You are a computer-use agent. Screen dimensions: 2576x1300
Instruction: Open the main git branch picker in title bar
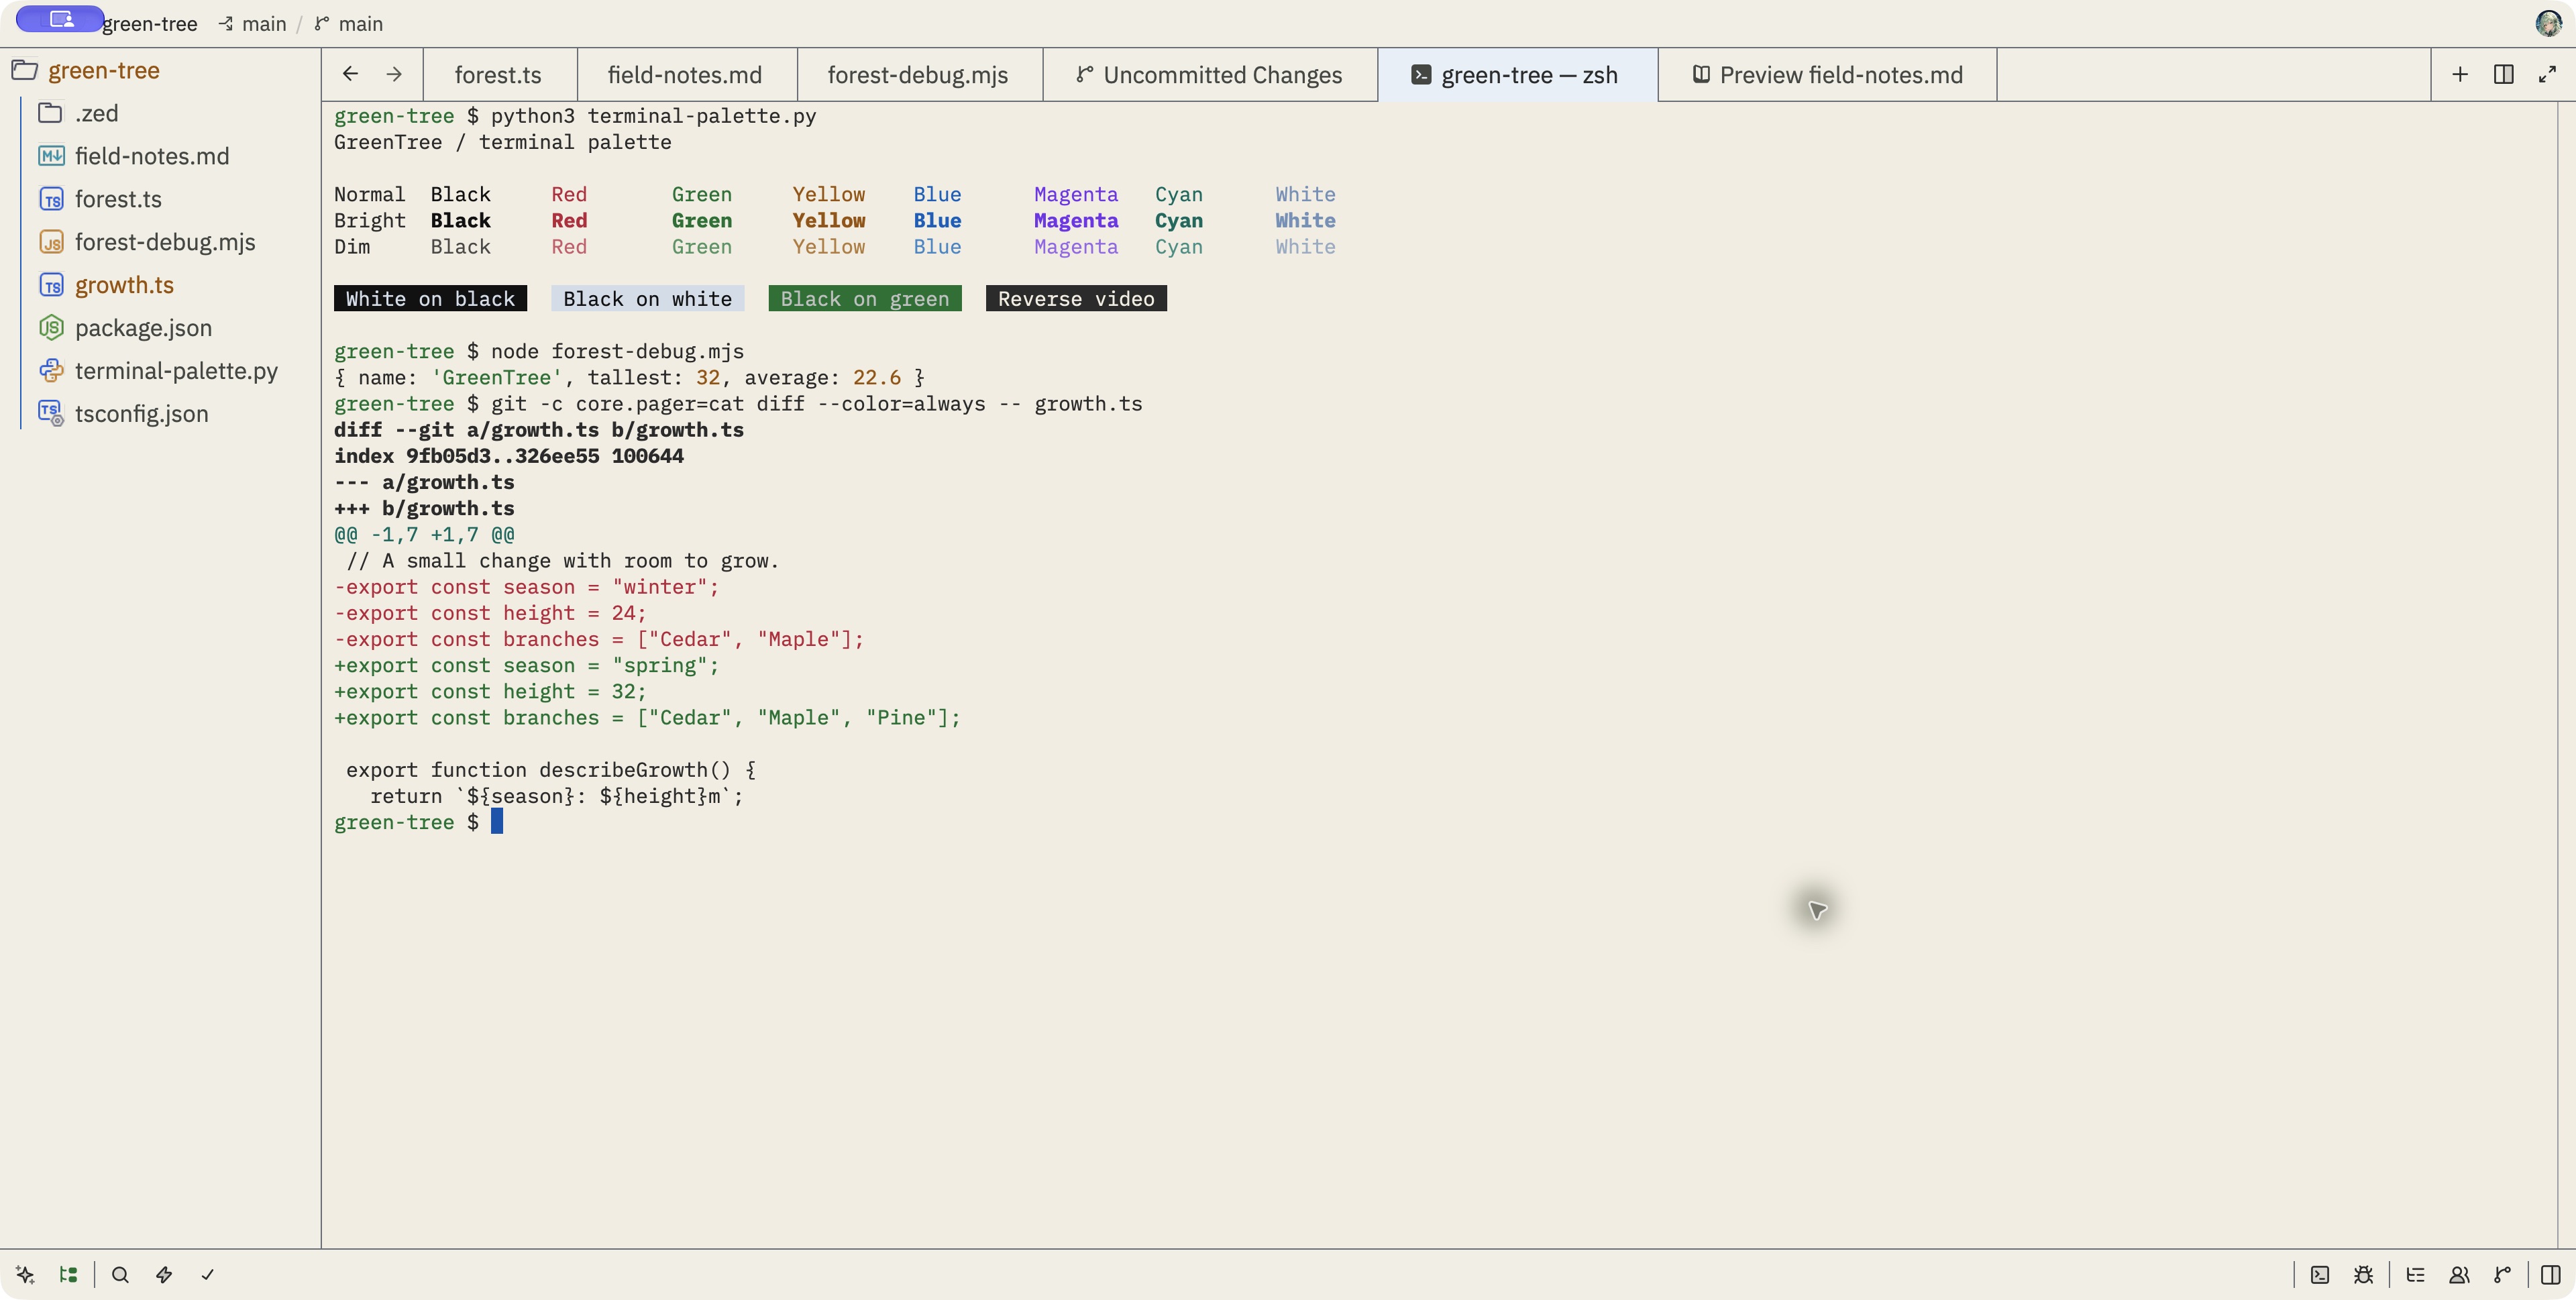tap(349, 23)
